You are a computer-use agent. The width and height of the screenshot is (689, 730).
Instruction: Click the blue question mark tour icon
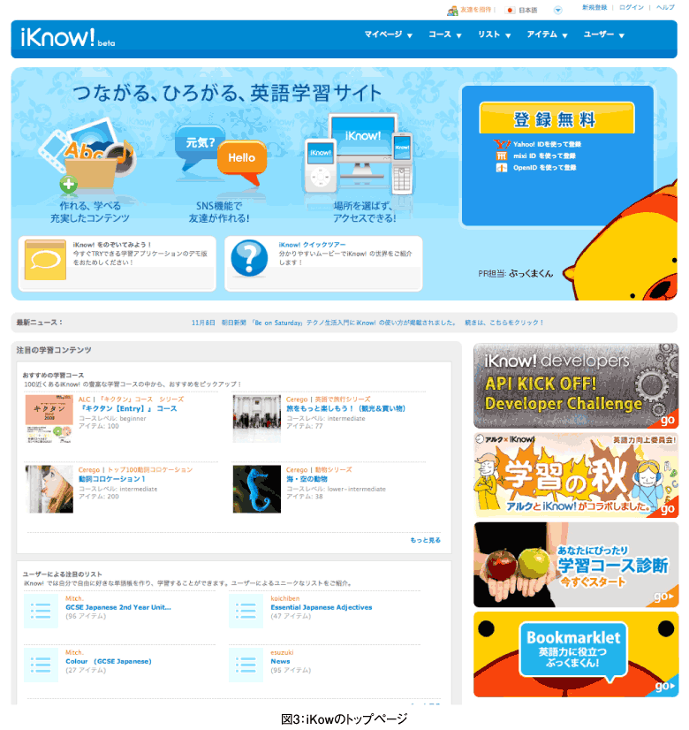coord(249,258)
